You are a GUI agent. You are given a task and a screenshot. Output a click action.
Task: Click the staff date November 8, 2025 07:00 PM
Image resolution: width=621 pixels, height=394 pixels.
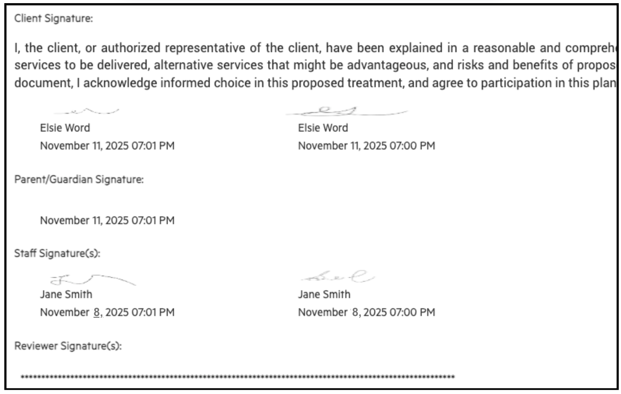(x=366, y=312)
